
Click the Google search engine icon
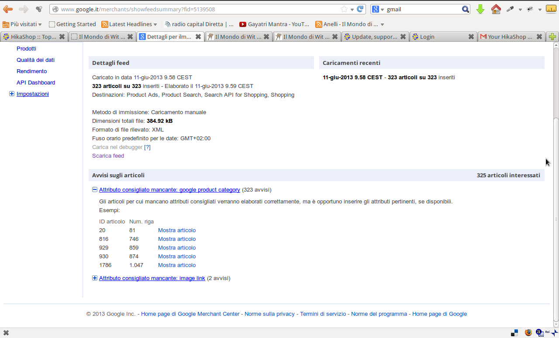375,9
